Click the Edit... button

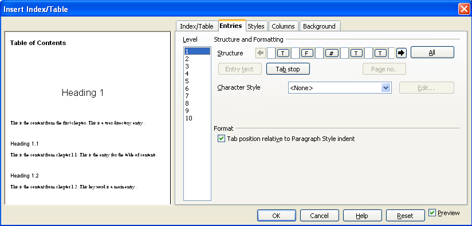427,88
